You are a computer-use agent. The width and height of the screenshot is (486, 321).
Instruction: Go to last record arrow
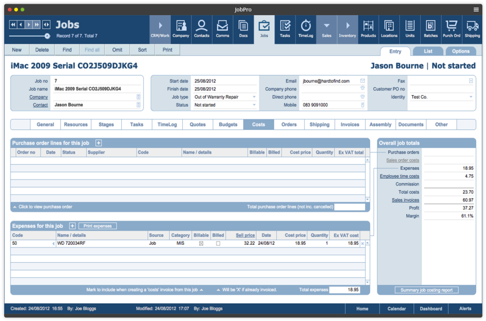[x=37, y=25]
